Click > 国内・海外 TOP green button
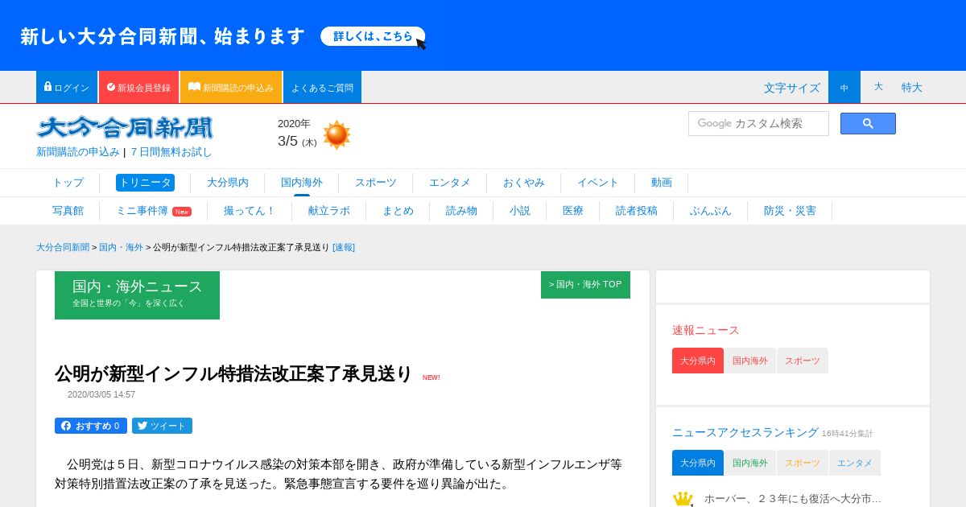This screenshot has width=966, height=507. click(585, 285)
